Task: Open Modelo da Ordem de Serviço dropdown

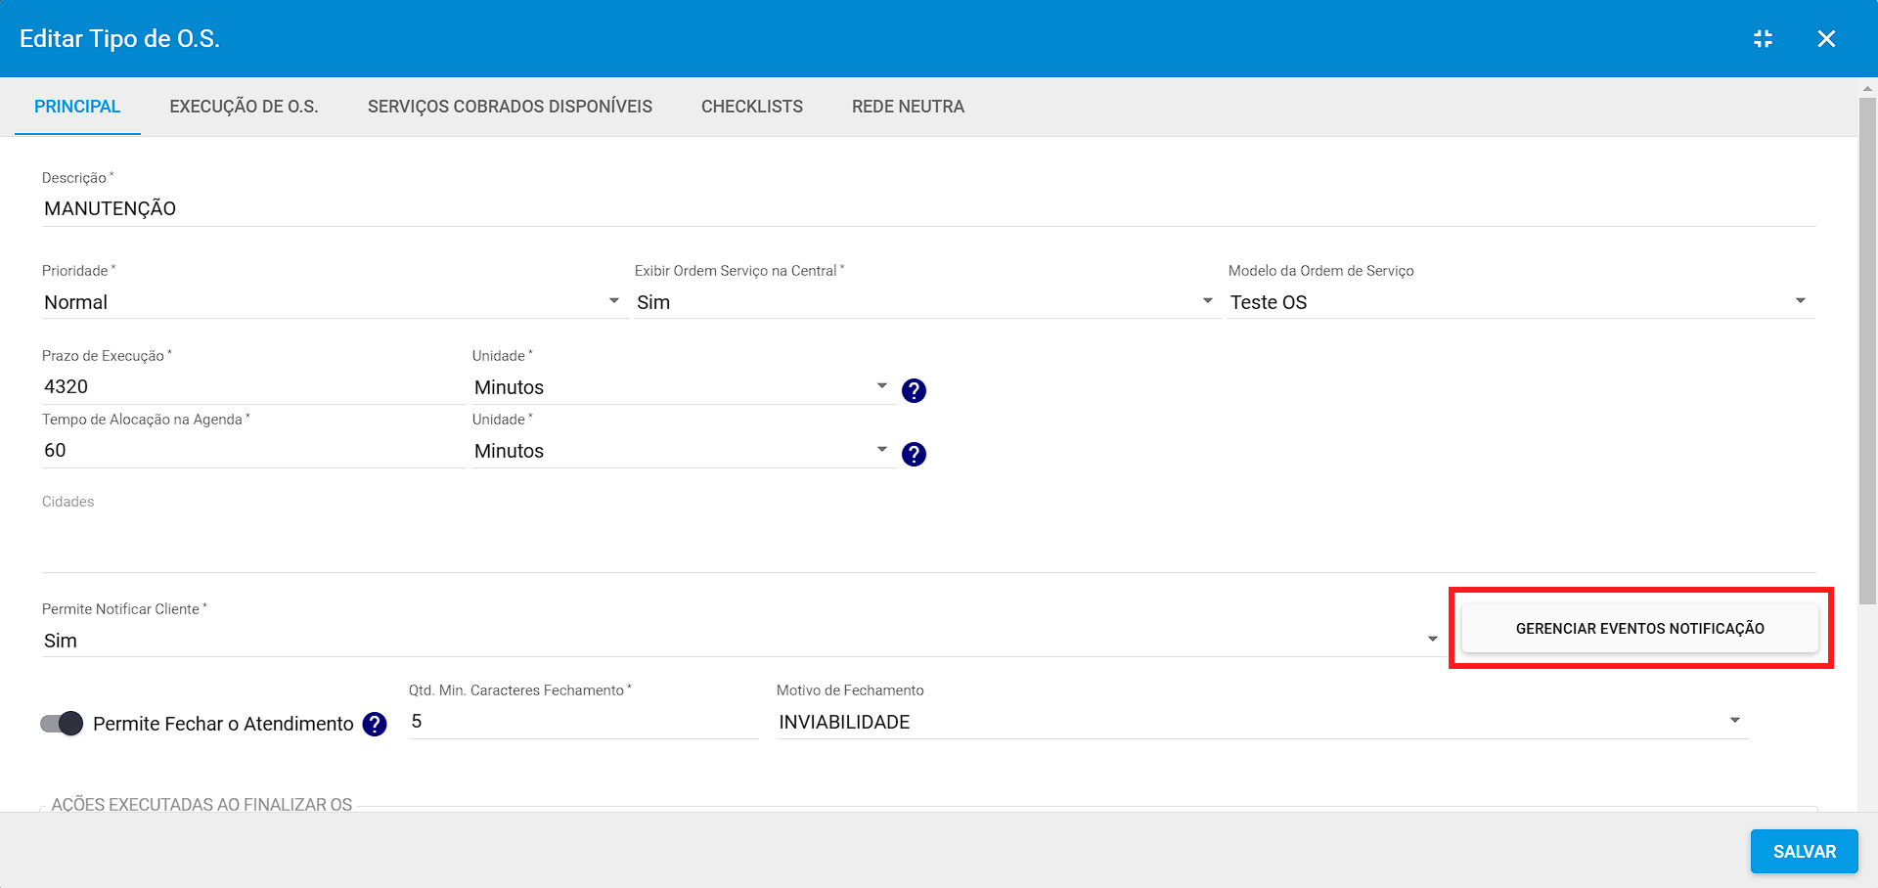Action: [x=1521, y=302]
